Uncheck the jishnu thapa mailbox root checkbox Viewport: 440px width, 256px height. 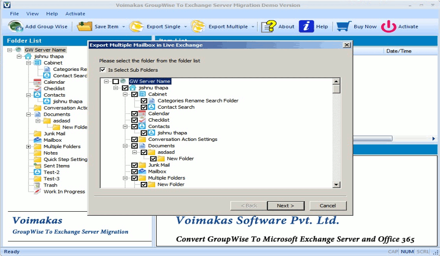point(125,88)
